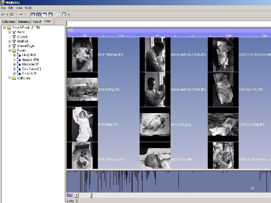Collapse the Name filter node
The width and height of the screenshot is (271, 203).
pos(9,32)
